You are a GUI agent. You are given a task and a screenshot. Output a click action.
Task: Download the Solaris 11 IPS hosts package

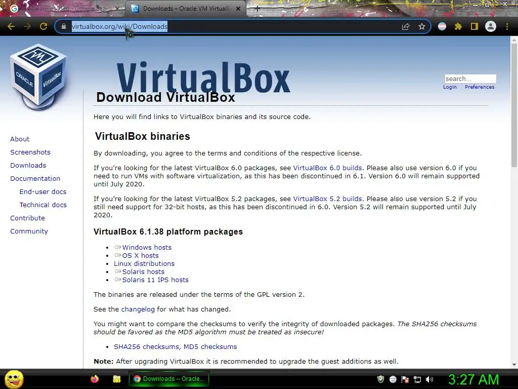coord(155,280)
